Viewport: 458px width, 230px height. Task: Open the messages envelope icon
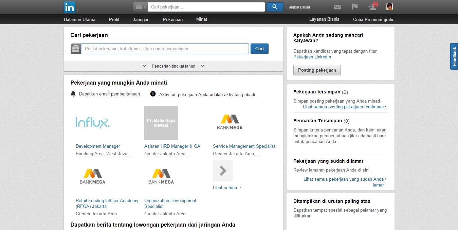337,7
